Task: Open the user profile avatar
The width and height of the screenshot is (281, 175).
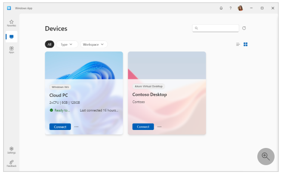Action: click(x=240, y=8)
